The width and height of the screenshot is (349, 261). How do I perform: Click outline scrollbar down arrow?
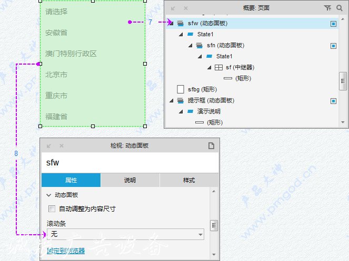tap(343, 122)
